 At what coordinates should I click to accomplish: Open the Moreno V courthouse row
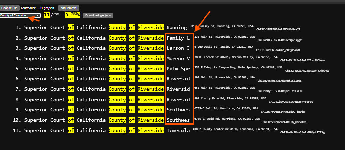coord(178,58)
